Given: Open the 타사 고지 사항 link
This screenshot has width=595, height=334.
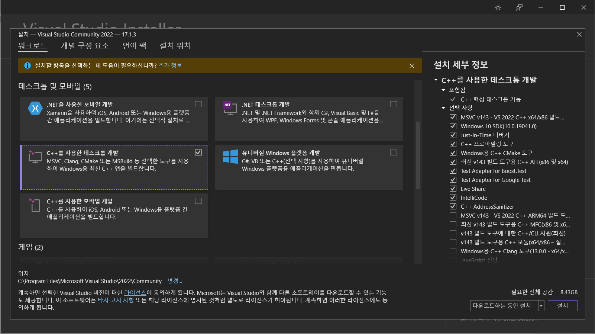Looking at the screenshot, I should 116,300.
